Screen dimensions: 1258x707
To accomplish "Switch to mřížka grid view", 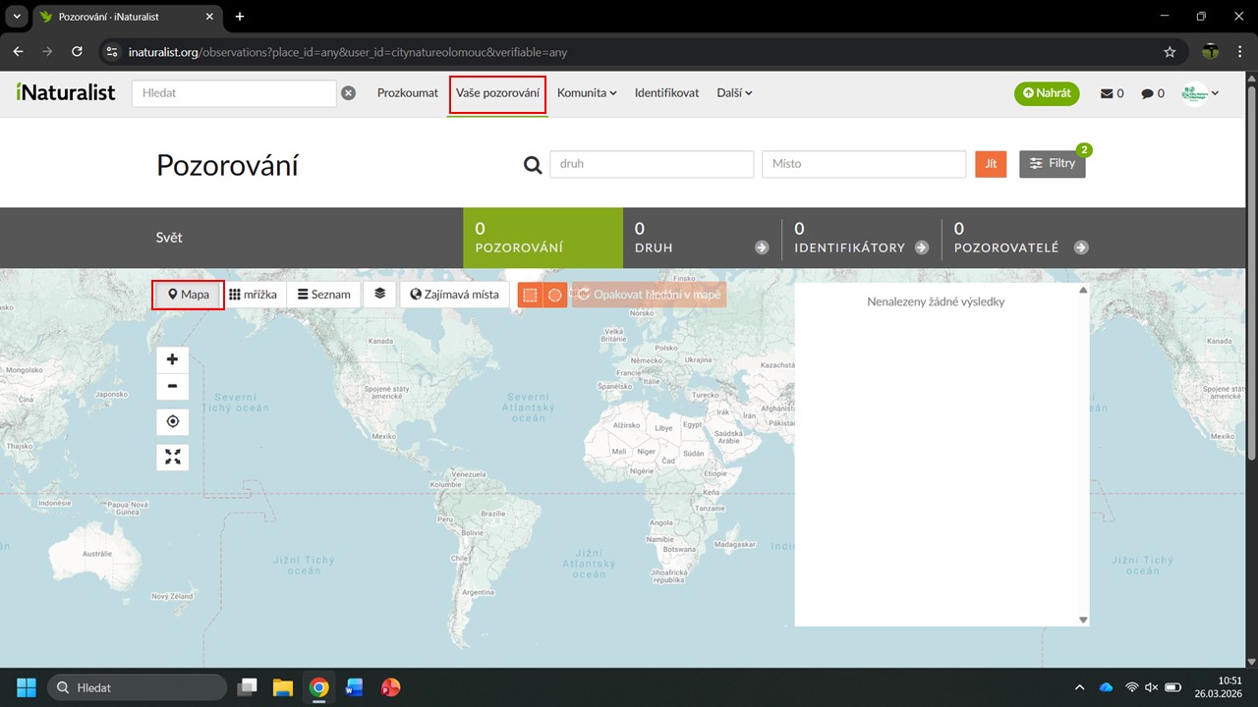I will pos(253,295).
